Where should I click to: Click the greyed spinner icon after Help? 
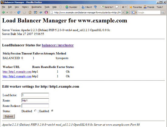tap(60, 7)
